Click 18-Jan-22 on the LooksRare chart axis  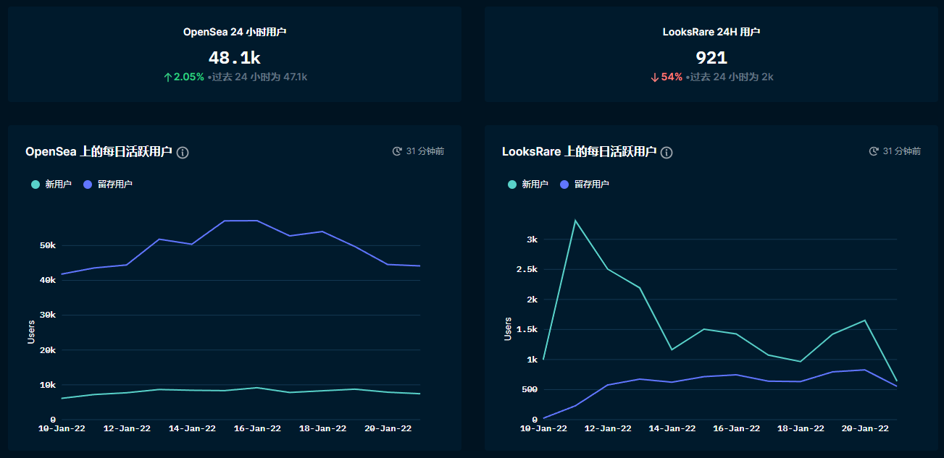801,428
